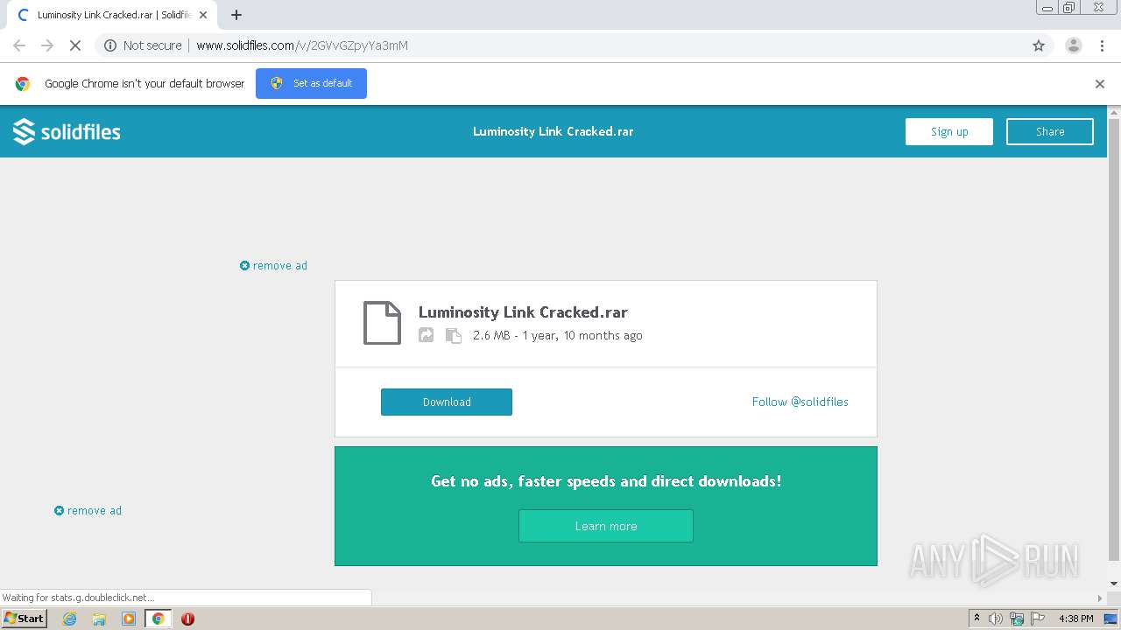The width and height of the screenshot is (1121, 630).
Task: Go back to previous page
Action: coord(19,45)
